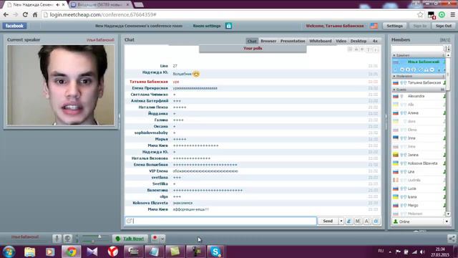Click the RU language indicator in the system tray
This screenshot has height=258, width=458.
coord(381,251)
